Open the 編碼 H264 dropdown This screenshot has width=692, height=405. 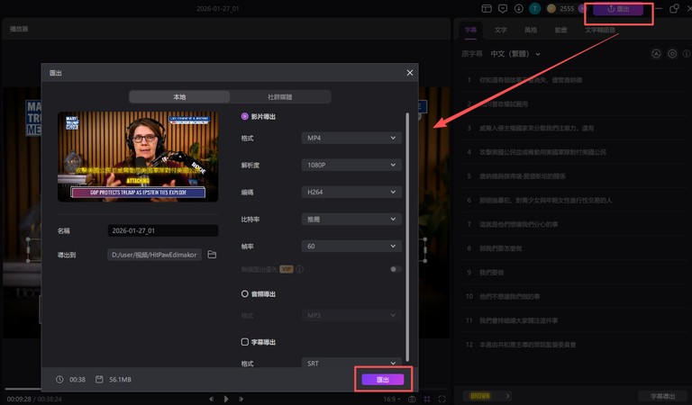(x=351, y=193)
